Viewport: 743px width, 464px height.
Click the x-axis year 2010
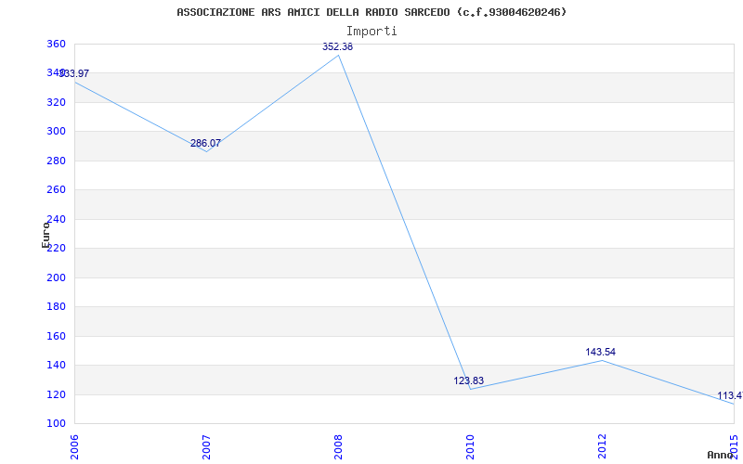[470, 447]
